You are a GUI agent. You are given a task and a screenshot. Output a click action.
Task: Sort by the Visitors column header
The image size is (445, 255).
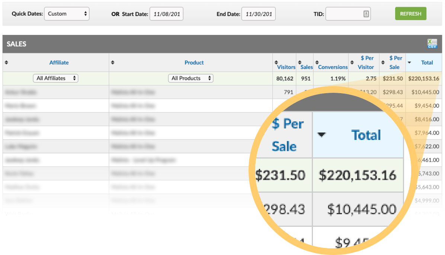click(286, 67)
